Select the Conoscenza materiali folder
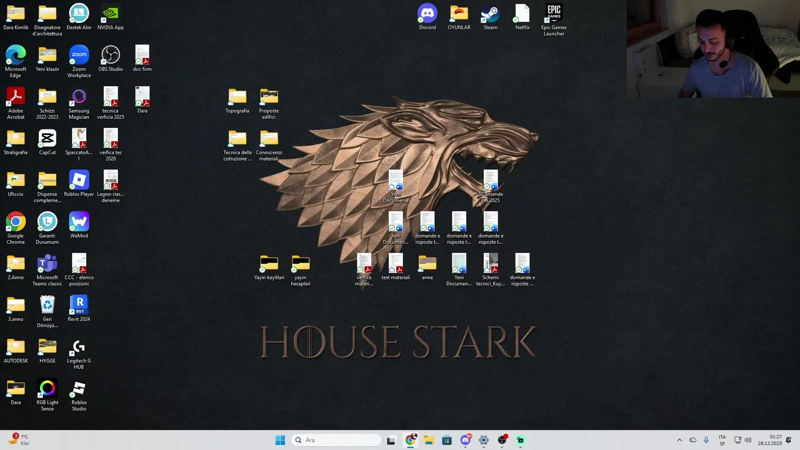The height and width of the screenshot is (450, 800). point(269,145)
